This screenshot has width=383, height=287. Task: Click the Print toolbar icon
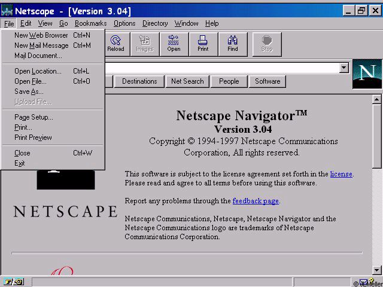point(203,44)
